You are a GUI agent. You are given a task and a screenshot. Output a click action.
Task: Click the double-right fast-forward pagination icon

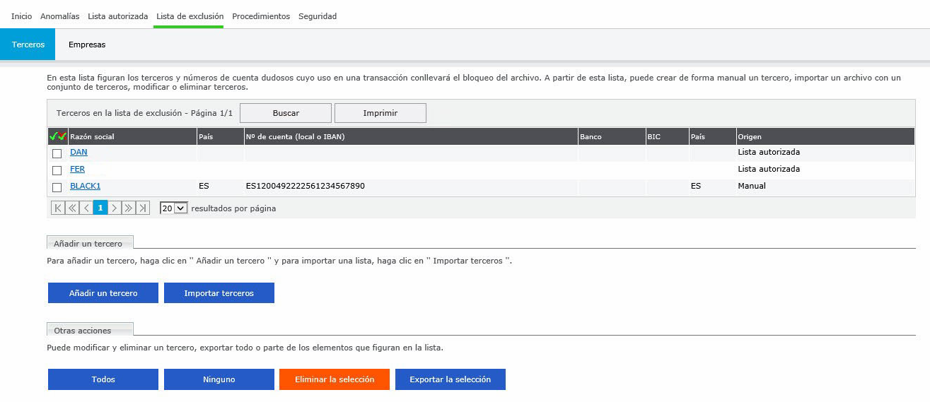129,208
